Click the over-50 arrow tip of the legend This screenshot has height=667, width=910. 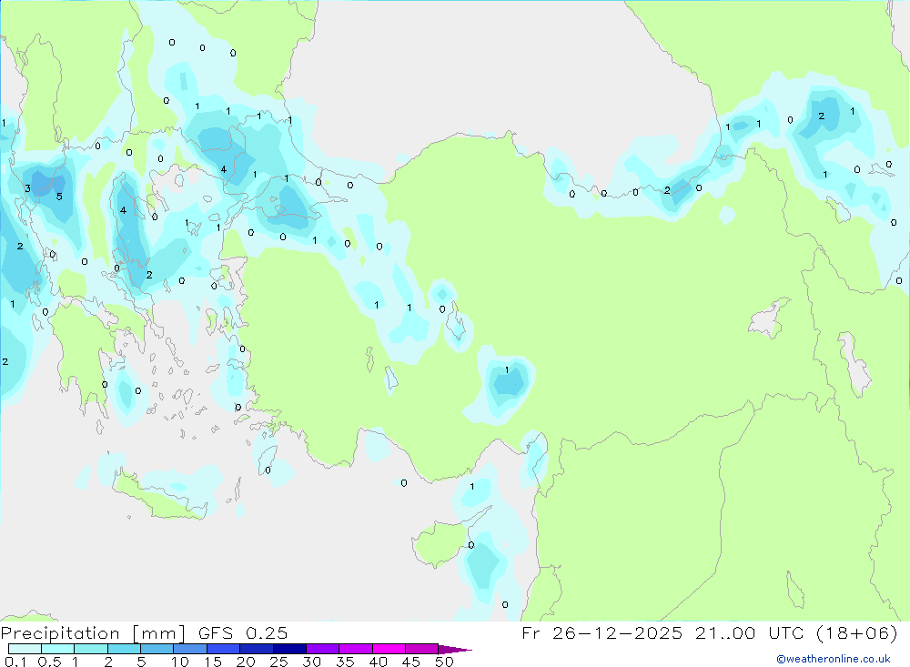click(456, 650)
